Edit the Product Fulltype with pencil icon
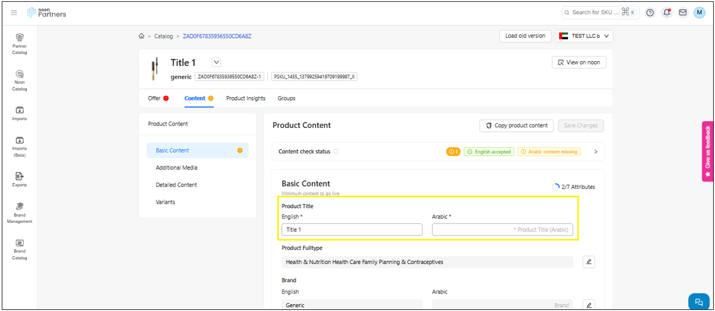The height and width of the screenshot is (311, 715). [588, 262]
